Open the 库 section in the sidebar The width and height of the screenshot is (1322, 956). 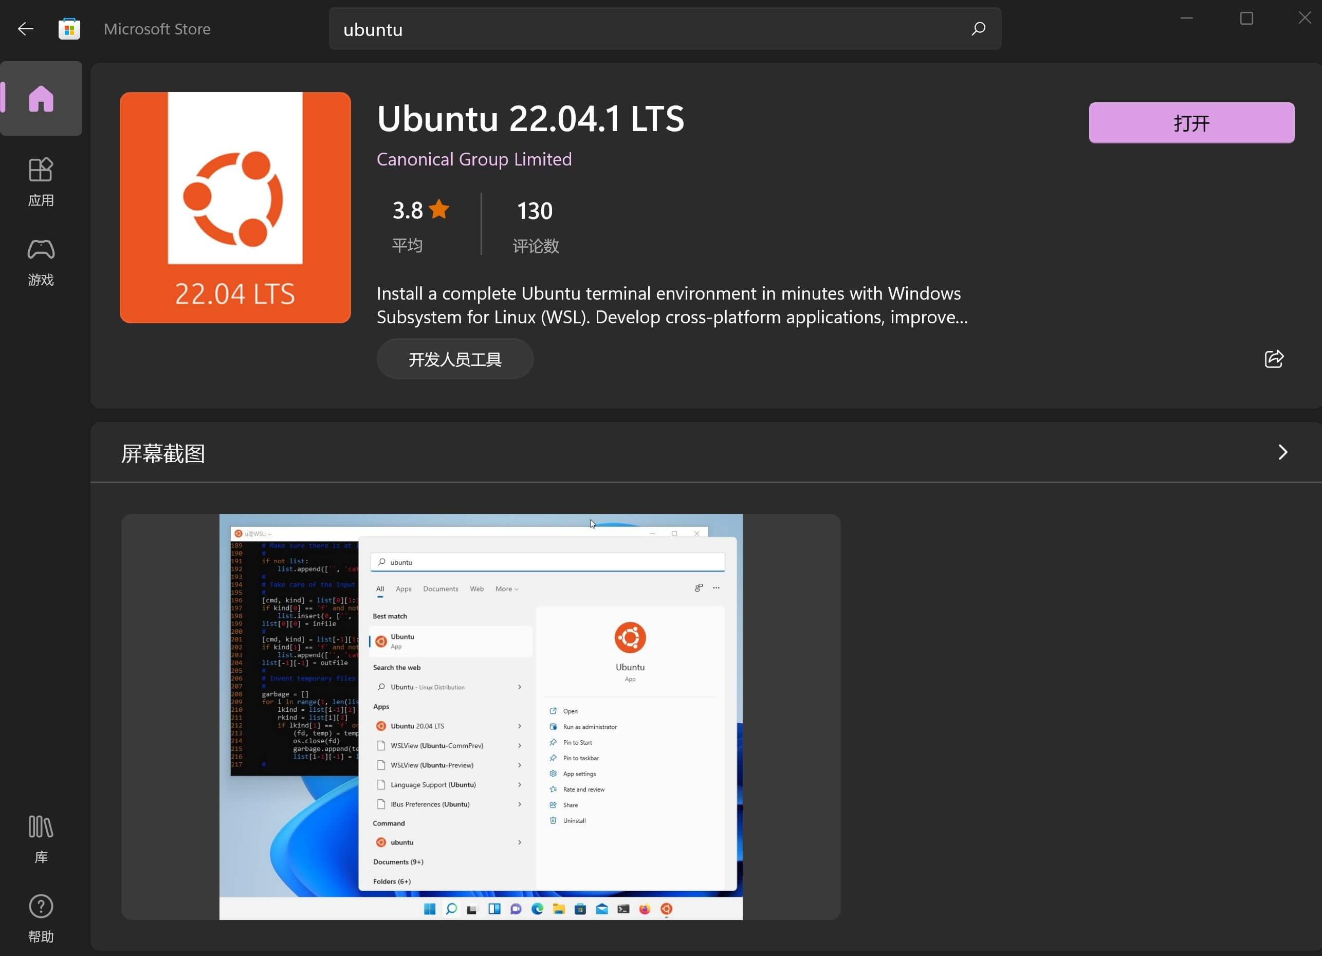pyautogui.click(x=41, y=839)
